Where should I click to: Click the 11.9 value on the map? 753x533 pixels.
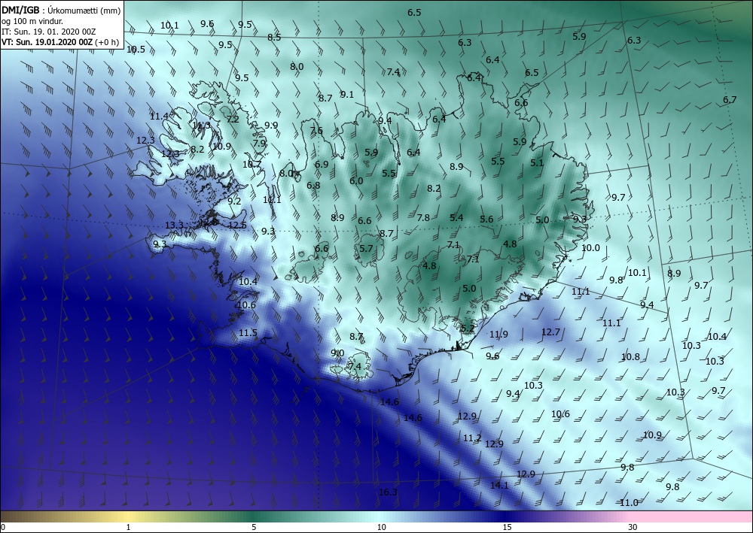[498, 334]
